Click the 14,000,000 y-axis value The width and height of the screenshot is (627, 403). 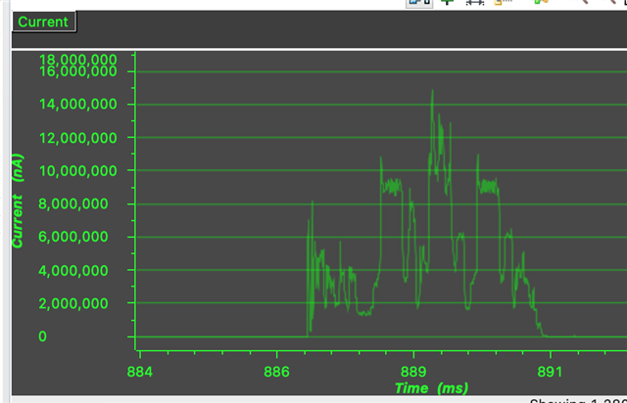(78, 105)
